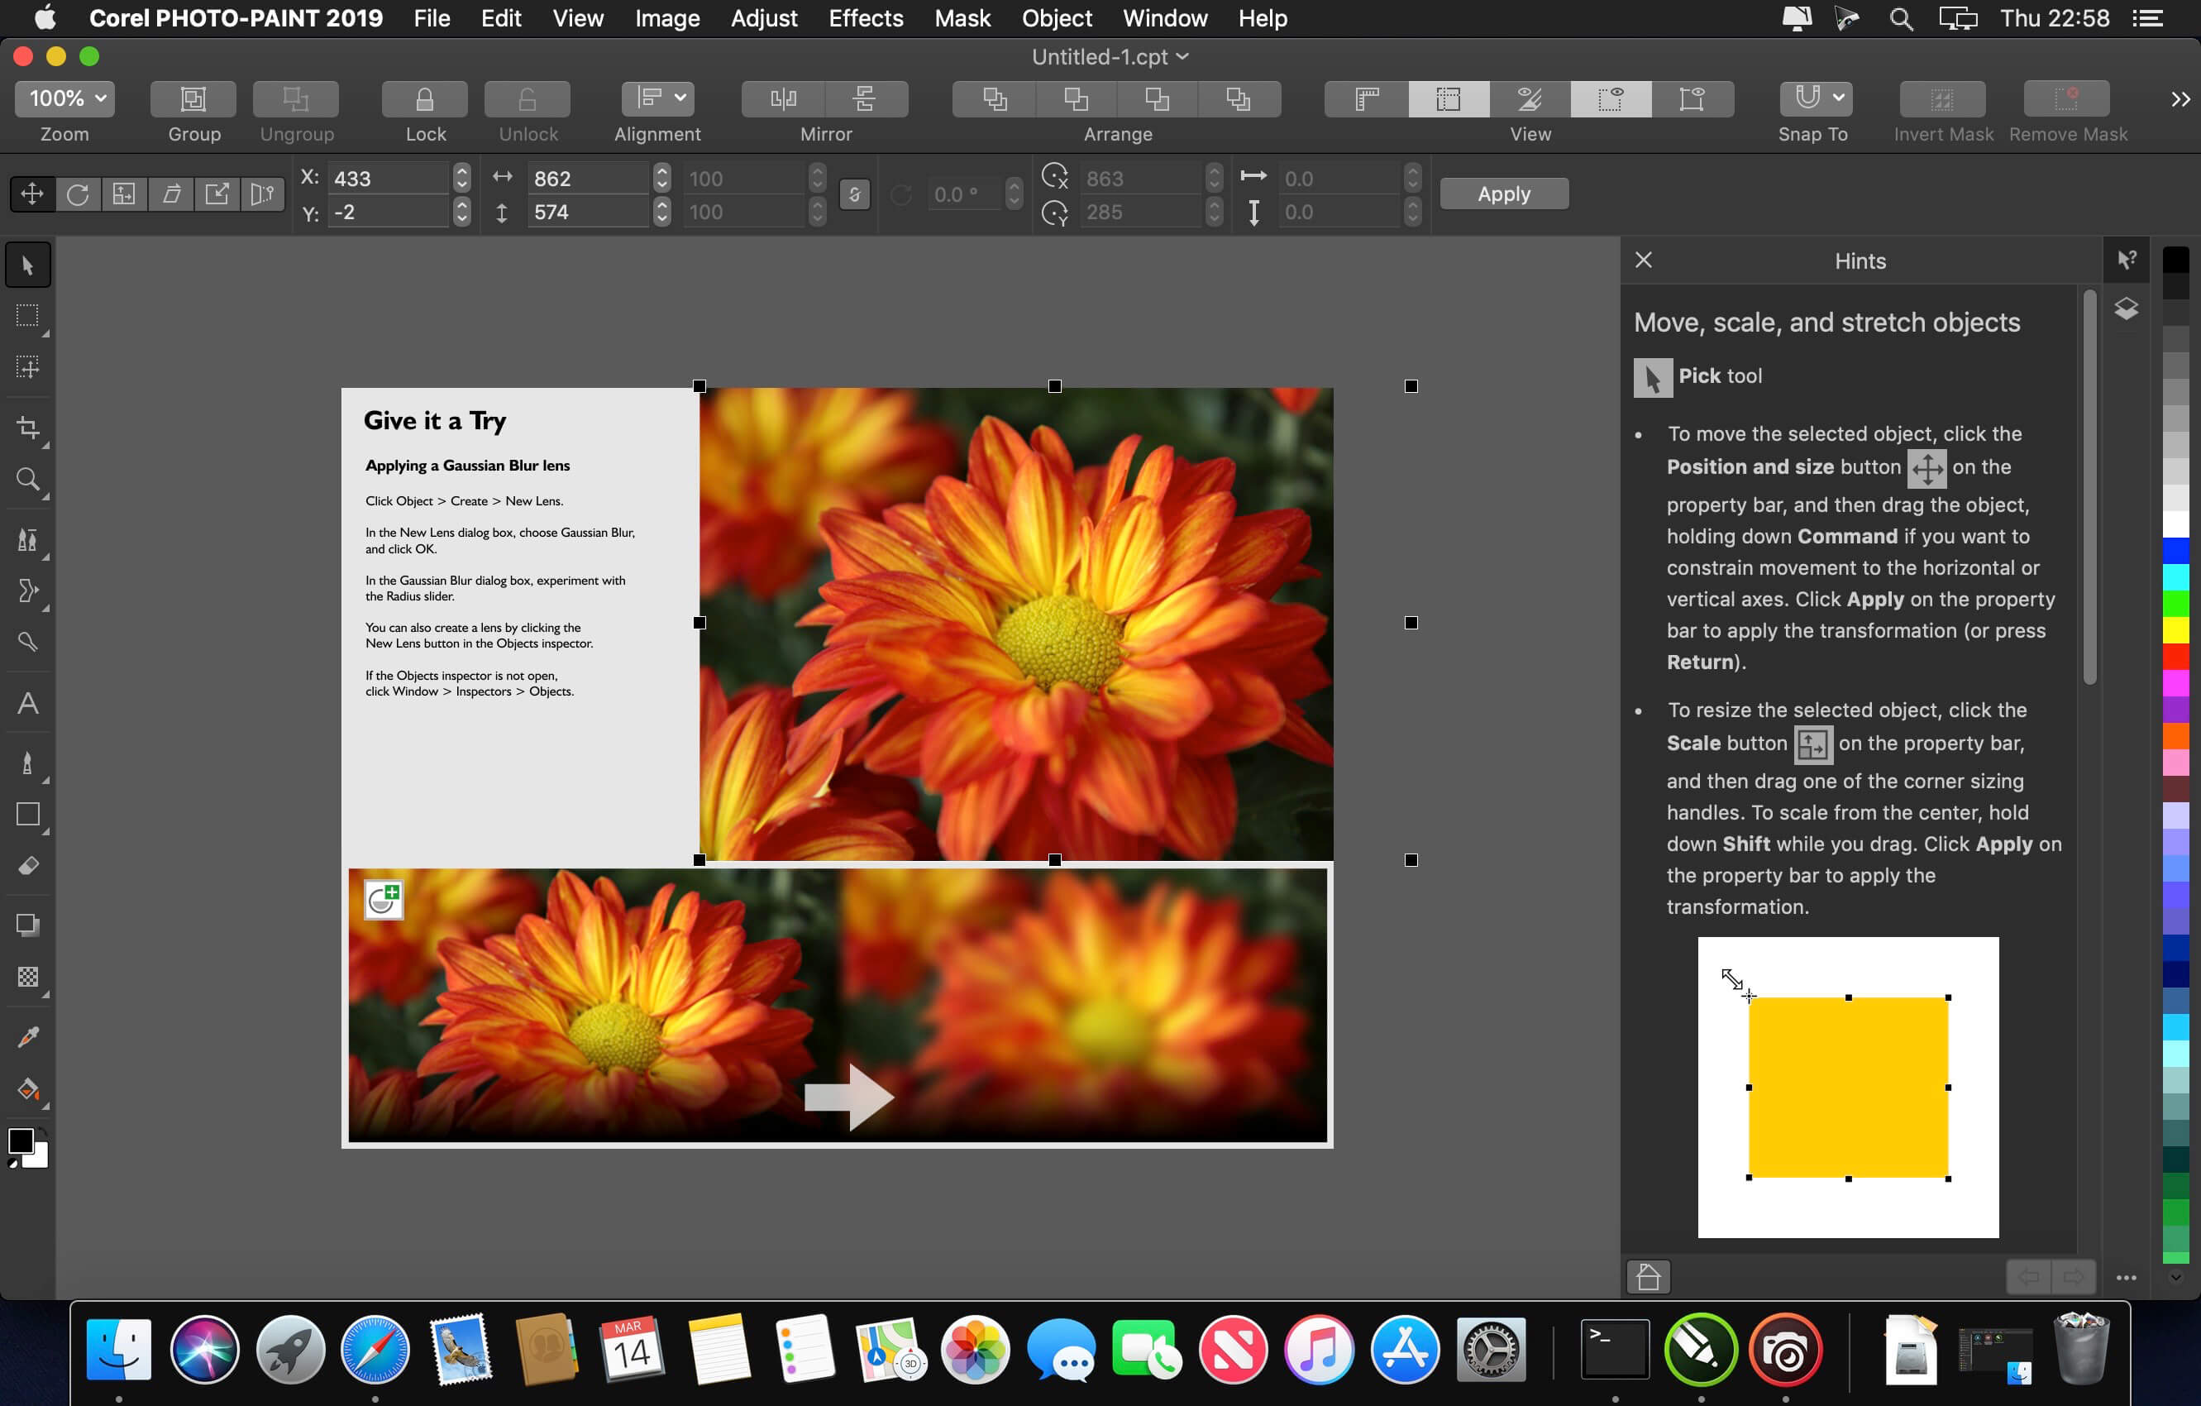Click the Ungroup objects button
This screenshot has width=2201, height=1406.
click(294, 99)
